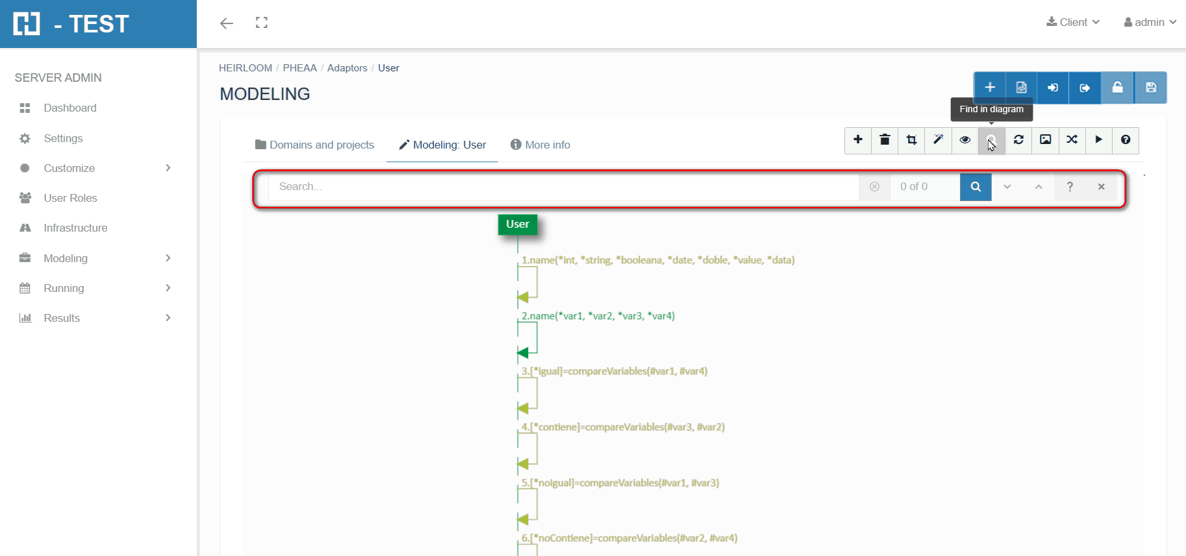Follow the Adaptors breadcrumb link
The image size is (1186, 556).
point(347,68)
